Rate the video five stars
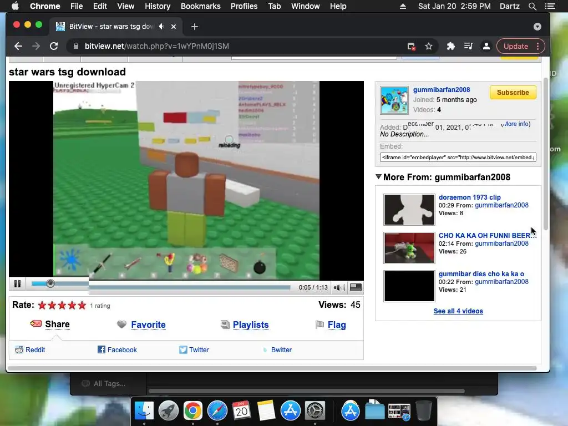This screenshot has width=568, height=426. click(x=82, y=306)
